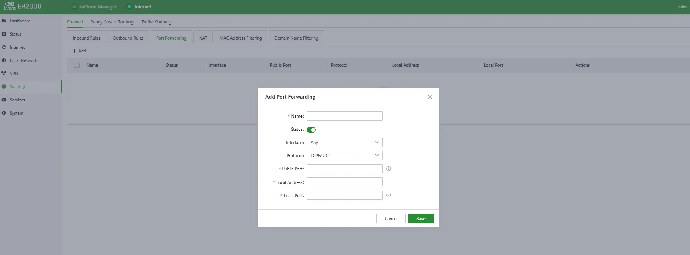Open the adm user menu
The width and height of the screenshot is (690, 255).
tap(683, 7)
